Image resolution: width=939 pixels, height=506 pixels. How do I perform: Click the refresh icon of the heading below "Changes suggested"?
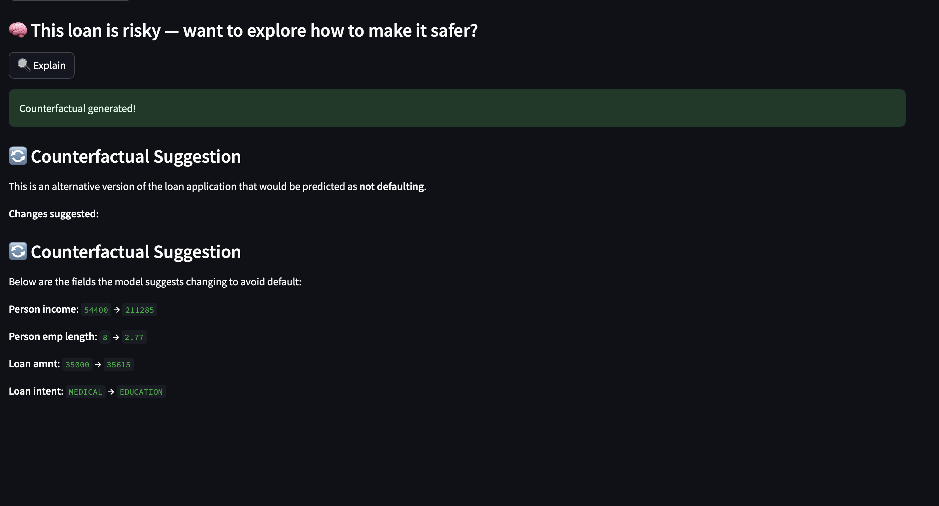point(18,251)
